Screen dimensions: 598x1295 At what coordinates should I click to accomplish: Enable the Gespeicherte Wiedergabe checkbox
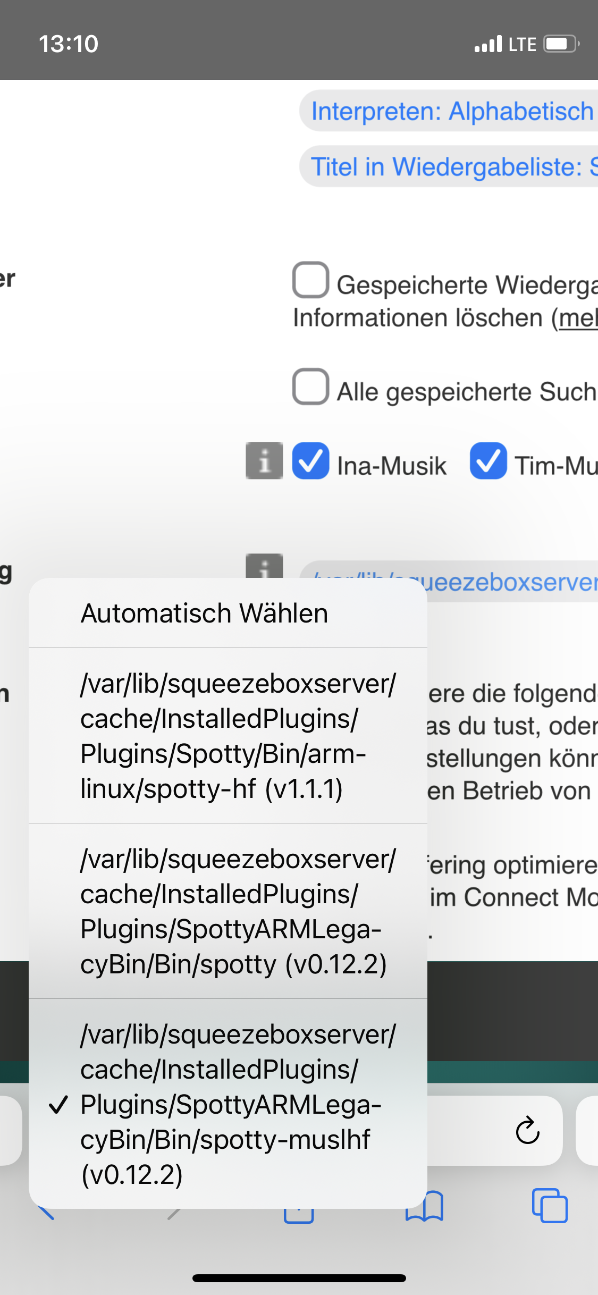310,280
